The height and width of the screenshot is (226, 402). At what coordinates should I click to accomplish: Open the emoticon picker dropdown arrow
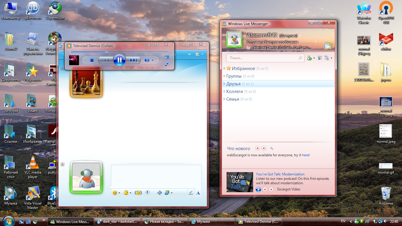click(119, 193)
